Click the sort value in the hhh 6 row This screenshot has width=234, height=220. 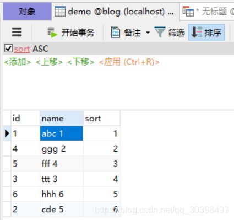tap(102, 194)
